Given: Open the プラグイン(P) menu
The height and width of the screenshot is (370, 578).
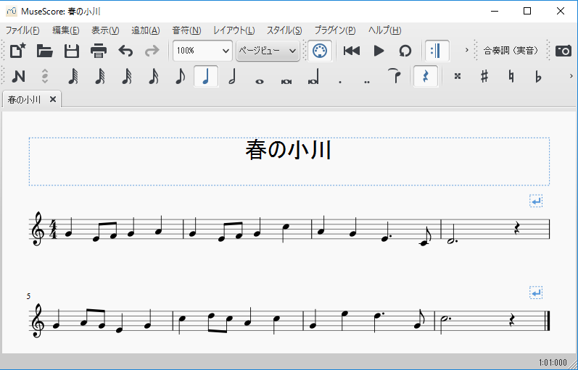Looking at the screenshot, I should point(335,30).
